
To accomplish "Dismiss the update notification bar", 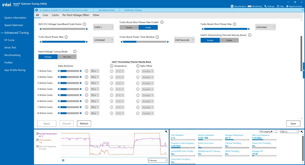I will click(x=303, y=10).
